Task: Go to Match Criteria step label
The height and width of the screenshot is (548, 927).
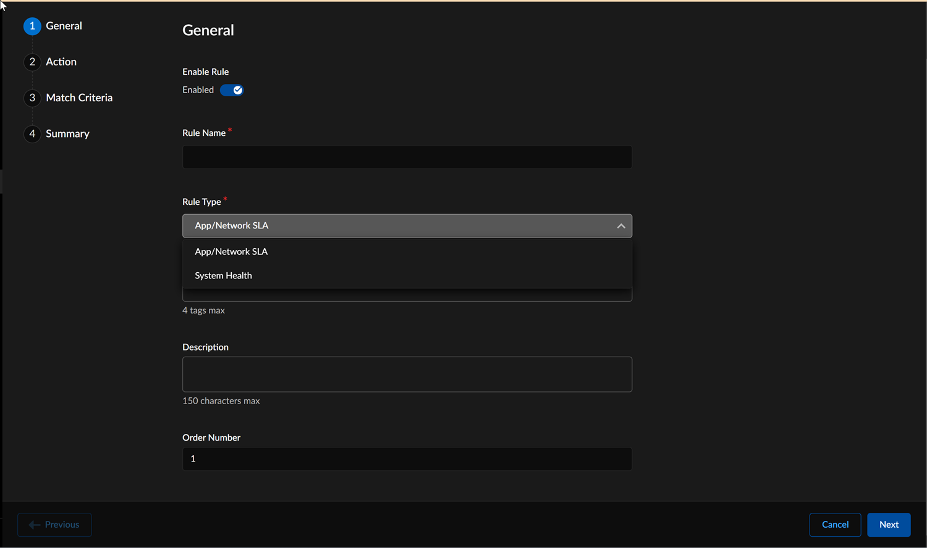Action: (x=79, y=98)
